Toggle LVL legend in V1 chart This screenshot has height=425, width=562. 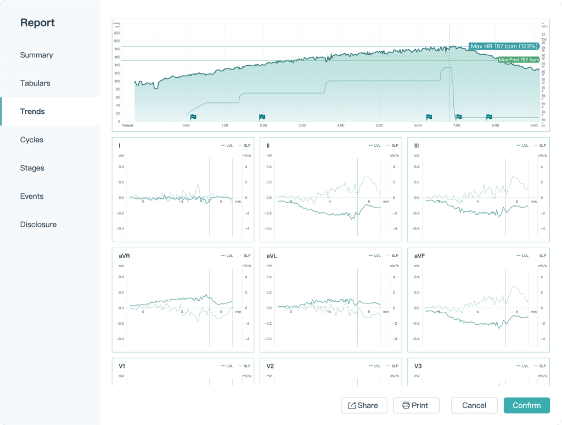pos(227,366)
